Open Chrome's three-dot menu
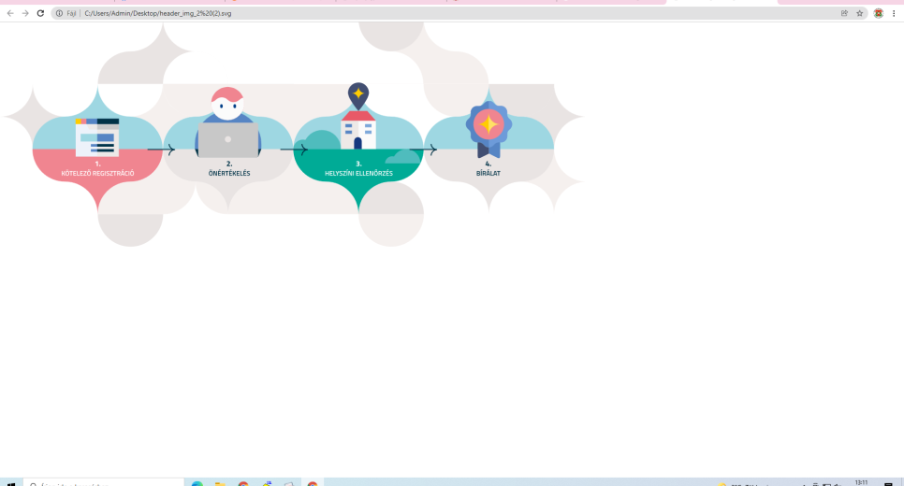The height and width of the screenshot is (486, 904). click(894, 13)
